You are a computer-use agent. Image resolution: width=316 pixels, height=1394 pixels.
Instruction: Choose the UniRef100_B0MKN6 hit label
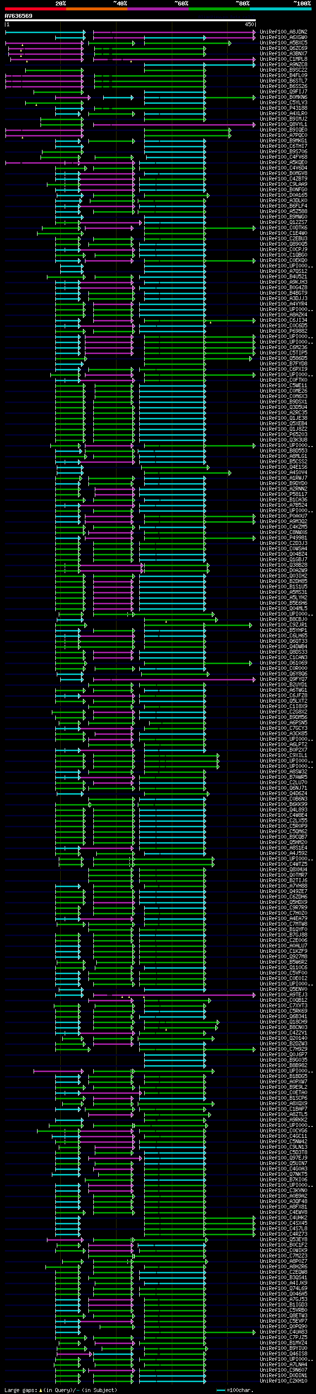point(283,97)
